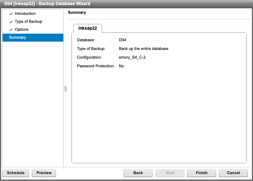Cancel the backup wizard
The width and height of the screenshot is (253, 181).
(233, 173)
